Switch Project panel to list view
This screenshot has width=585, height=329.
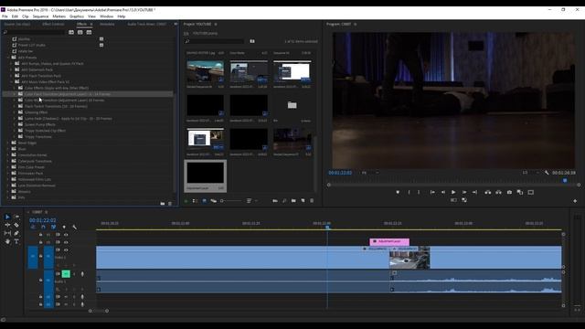(195, 201)
